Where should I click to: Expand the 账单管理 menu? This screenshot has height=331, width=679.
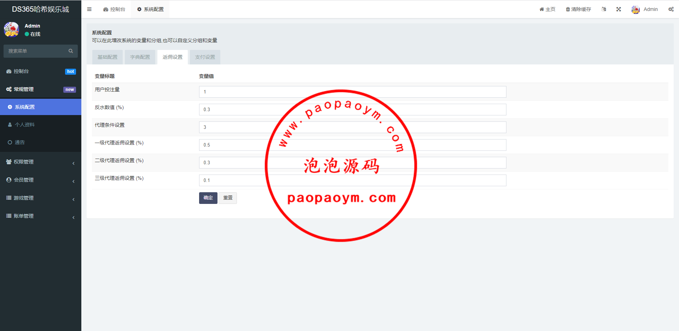pyautogui.click(x=41, y=216)
